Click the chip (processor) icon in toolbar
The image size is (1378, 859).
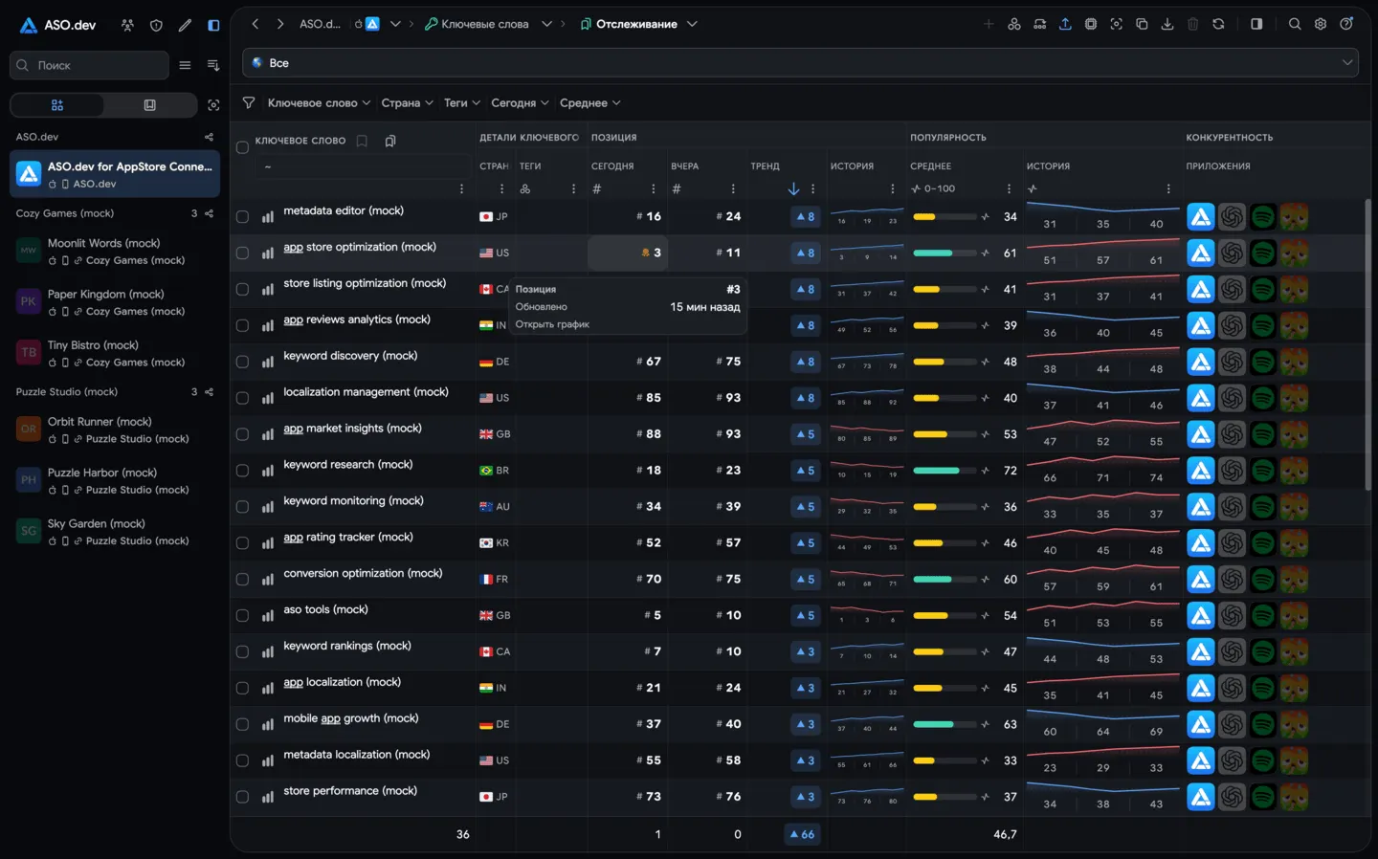(1091, 24)
